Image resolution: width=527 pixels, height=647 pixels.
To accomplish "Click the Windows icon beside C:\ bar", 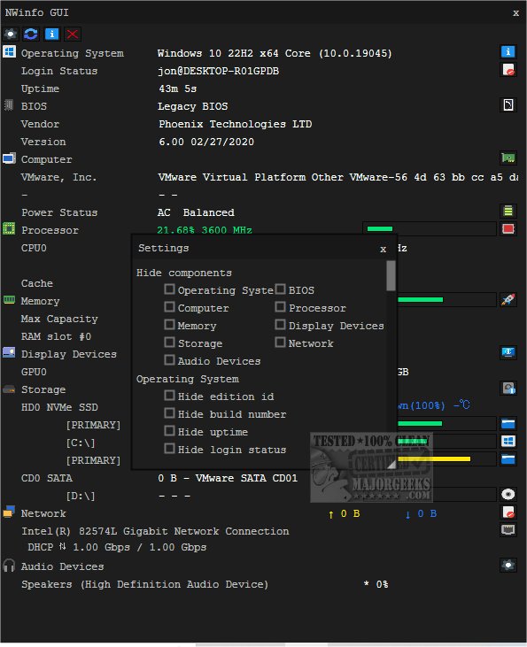I will tap(508, 441).
